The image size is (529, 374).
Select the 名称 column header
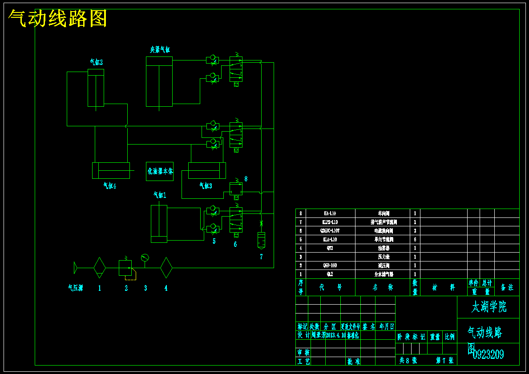383,287
